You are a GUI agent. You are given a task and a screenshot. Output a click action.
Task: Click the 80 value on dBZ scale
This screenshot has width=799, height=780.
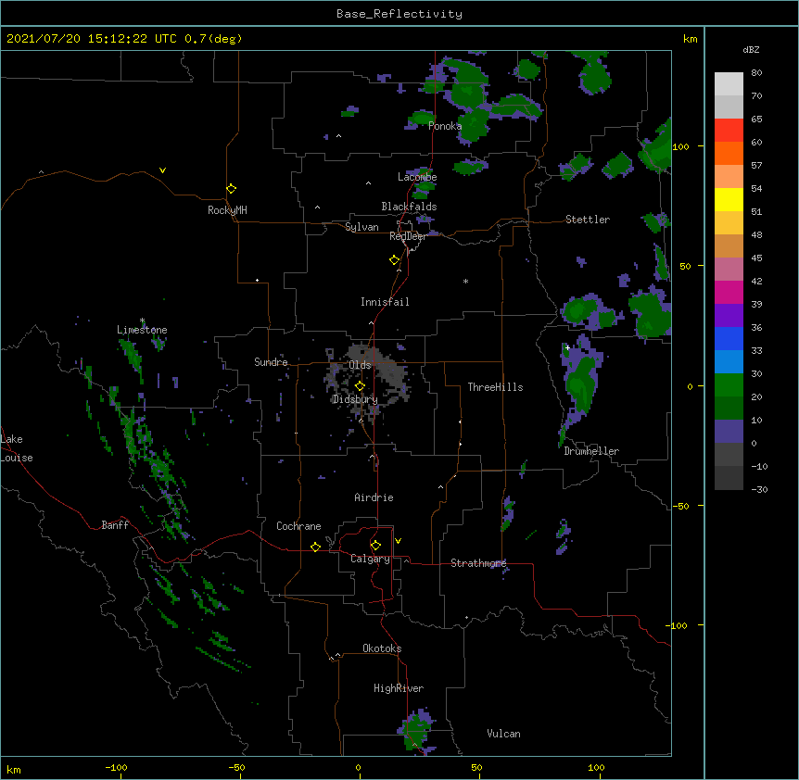coord(756,73)
